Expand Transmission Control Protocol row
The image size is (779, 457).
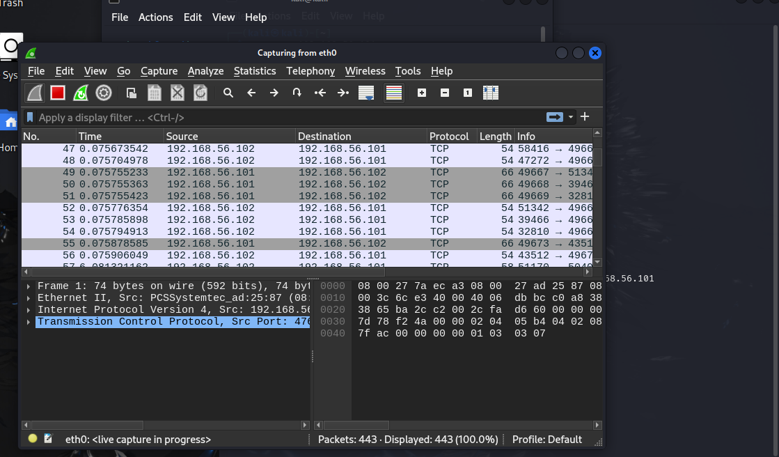point(29,322)
